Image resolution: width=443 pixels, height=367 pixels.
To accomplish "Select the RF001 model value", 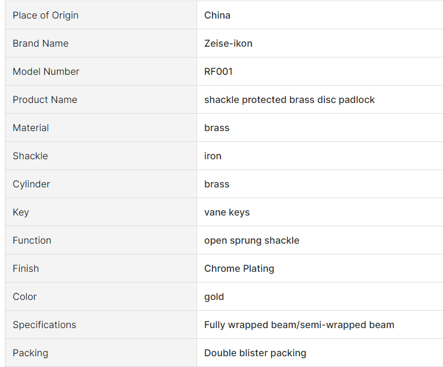I will 218,71.
